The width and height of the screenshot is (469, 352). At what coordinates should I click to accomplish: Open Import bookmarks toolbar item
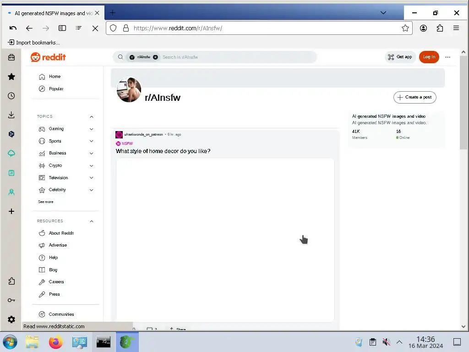[33, 43]
